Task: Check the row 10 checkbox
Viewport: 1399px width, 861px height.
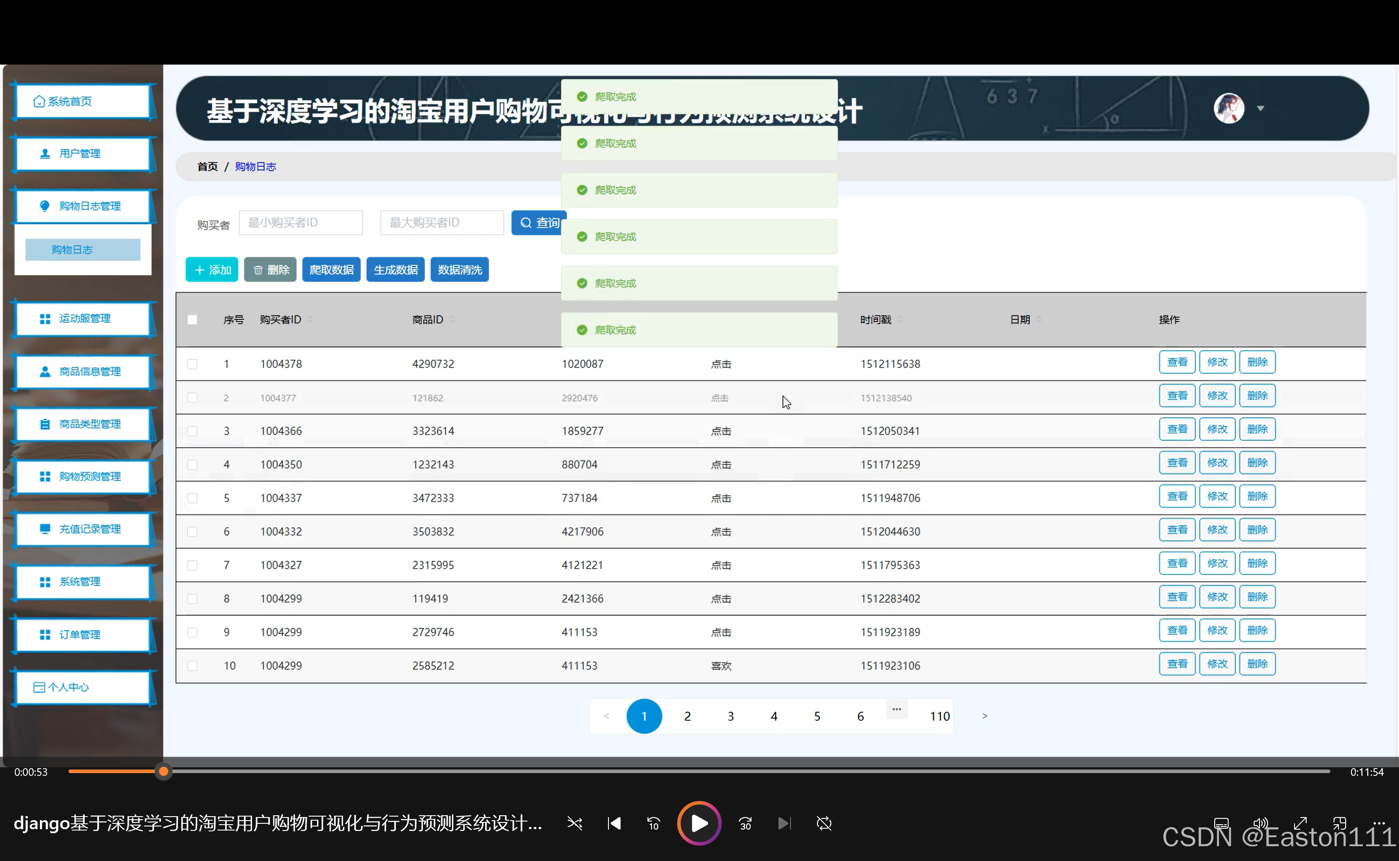Action: pos(192,665)
